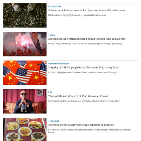This screenshot has width=141, height=141.
Task: Read the bribery charges summary text
Action: pos(77,15)
